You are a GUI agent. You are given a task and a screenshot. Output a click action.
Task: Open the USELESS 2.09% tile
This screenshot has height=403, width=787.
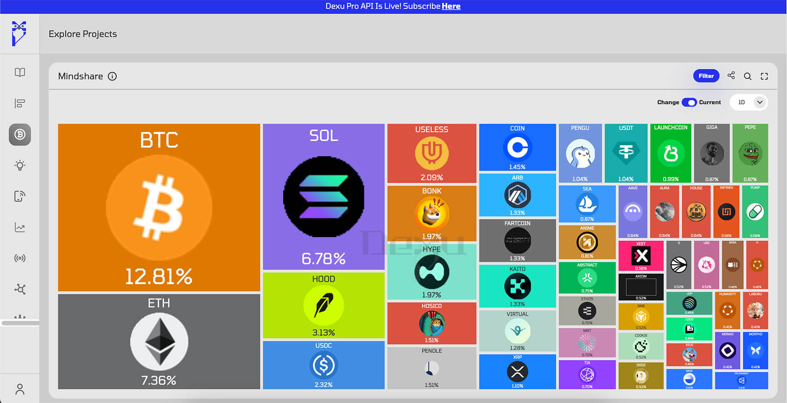point(432,153)
